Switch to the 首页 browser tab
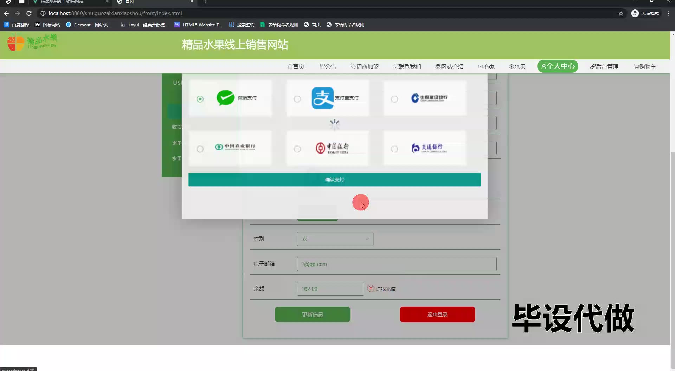 [x=155, y=2]
